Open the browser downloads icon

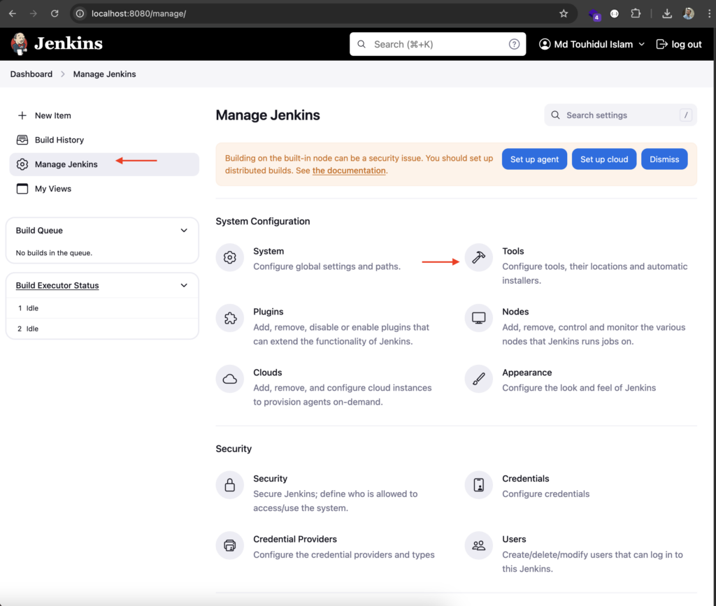[667, 14]
